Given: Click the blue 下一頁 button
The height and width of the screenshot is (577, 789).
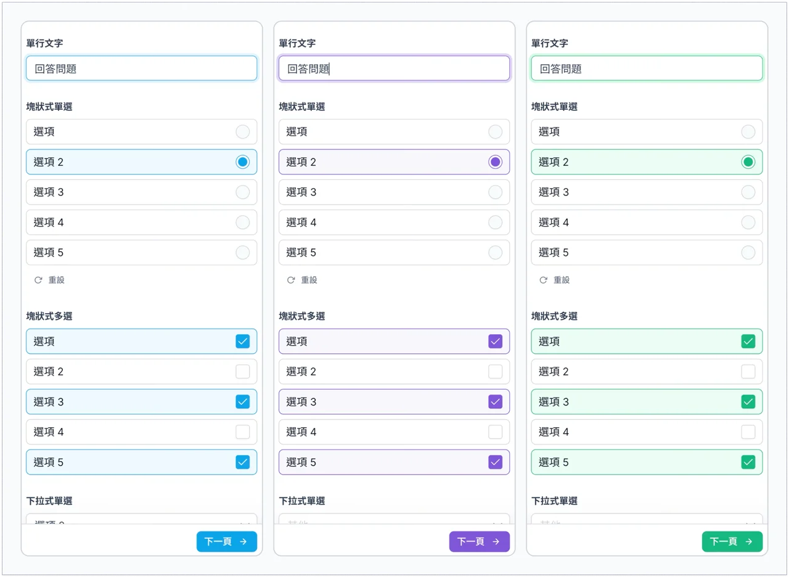Looking at the screenshot, I should [x=227, y=541].
